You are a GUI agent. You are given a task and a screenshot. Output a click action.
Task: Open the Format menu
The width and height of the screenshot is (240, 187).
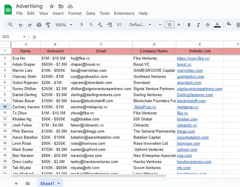75,13
